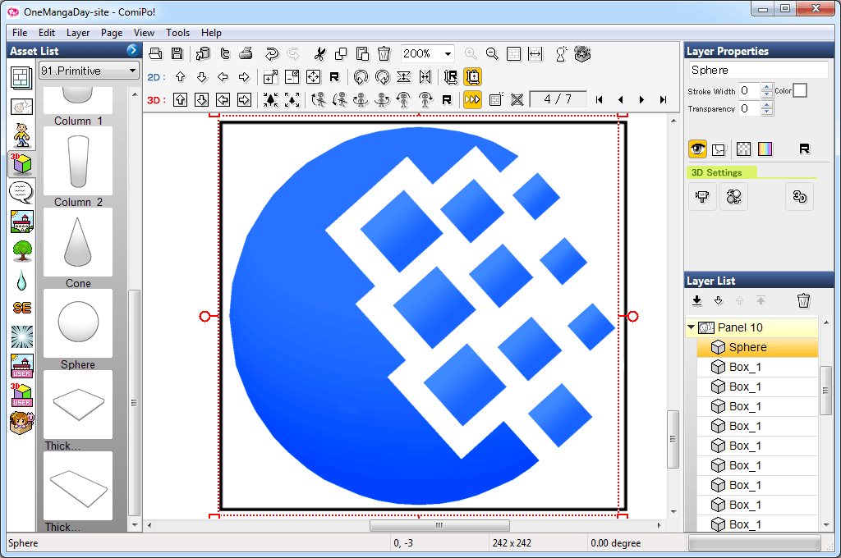Open the 200% zoom dropdown
This screenshot has width=841, height=558.
(448, 53)
